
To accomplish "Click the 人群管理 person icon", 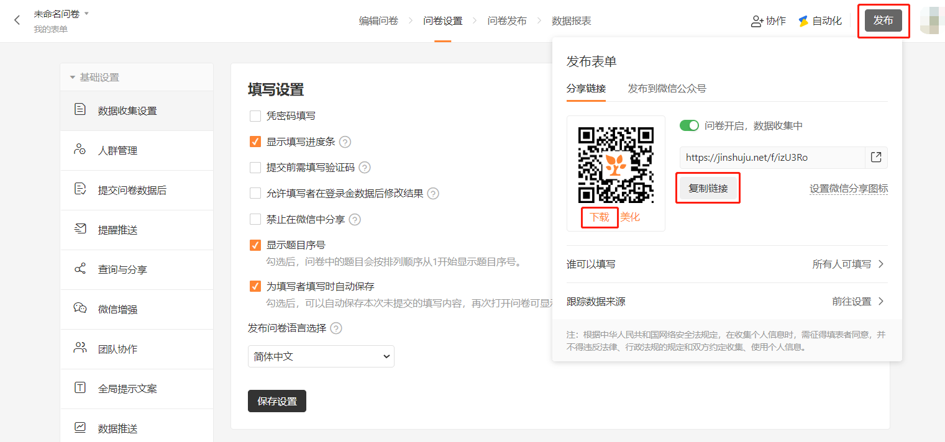I will [x=80, y=150].
